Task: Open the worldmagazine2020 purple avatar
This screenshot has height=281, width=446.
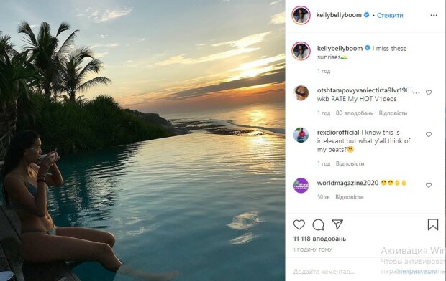Action: pos(301,186)
